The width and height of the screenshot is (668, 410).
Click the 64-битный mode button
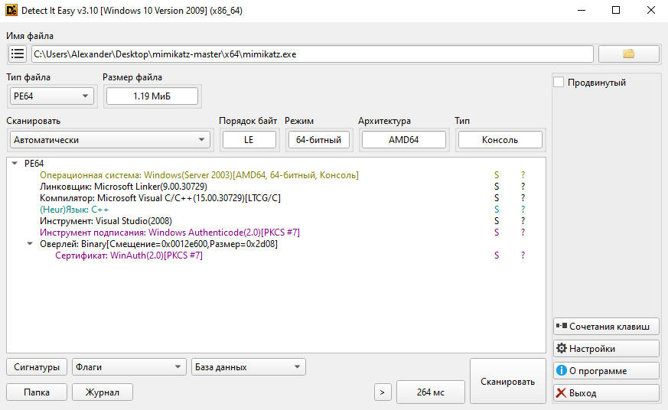[318, 140]
